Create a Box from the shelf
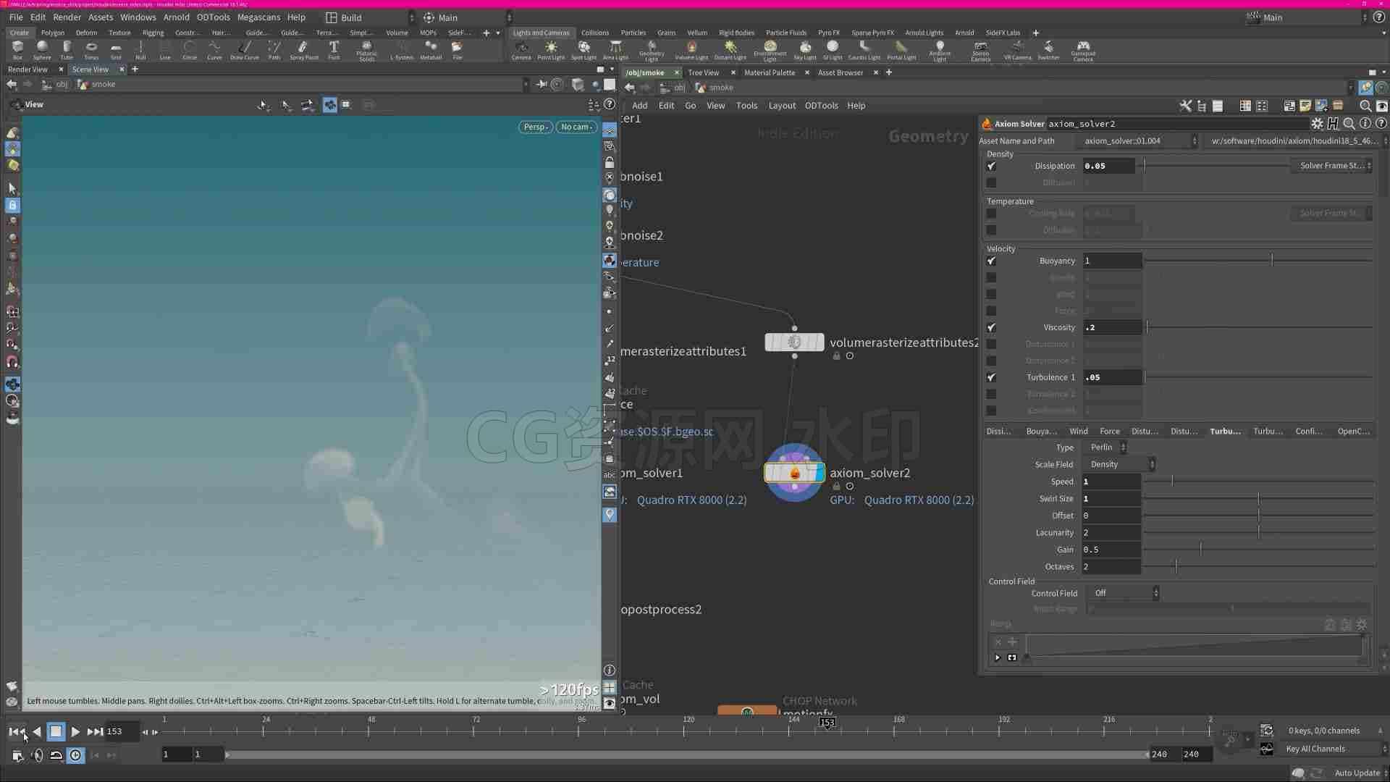1390x782 pixels. click(x=17, y=49)
